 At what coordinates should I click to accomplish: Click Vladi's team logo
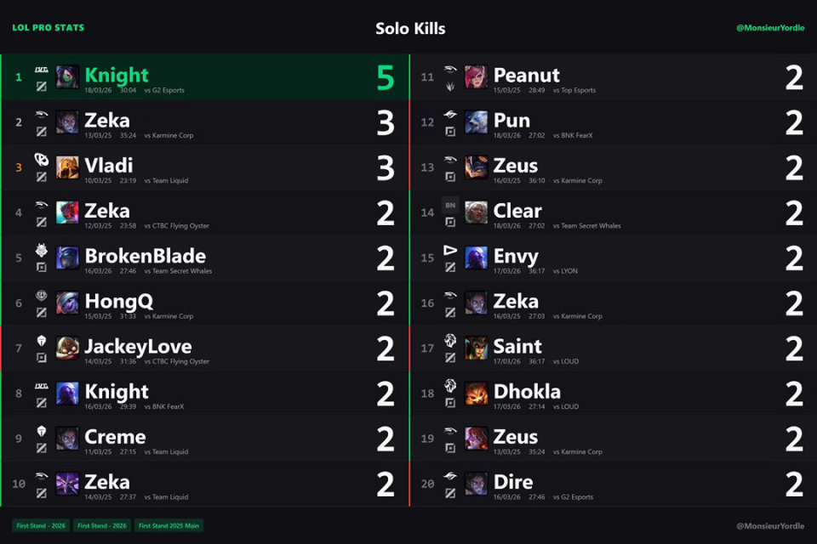pos(41,160)
